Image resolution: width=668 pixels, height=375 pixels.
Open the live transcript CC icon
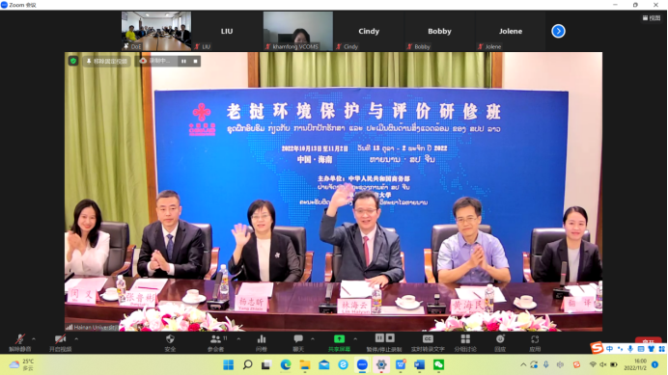(428, 342)
